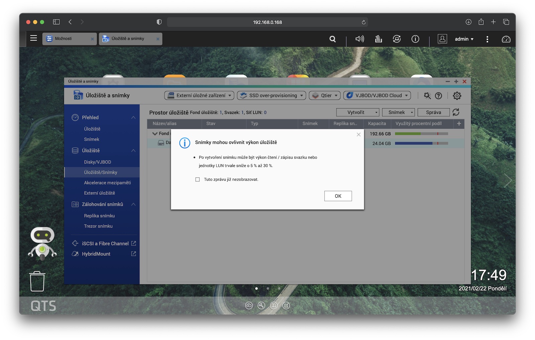Open Safari downloads icon
Screen dimensions: 535x340
coord(468,22)
